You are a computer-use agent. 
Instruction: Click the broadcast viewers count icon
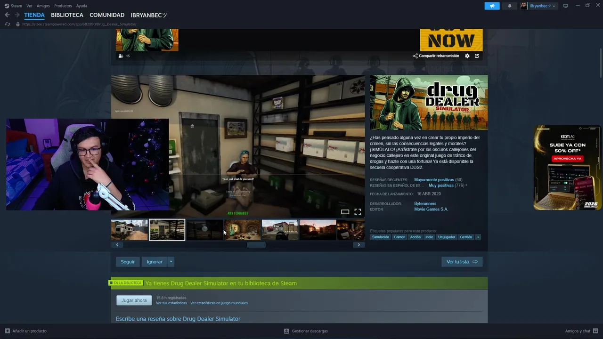click(x=121, y=56)
